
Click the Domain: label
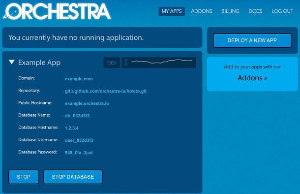coord(27,78)
